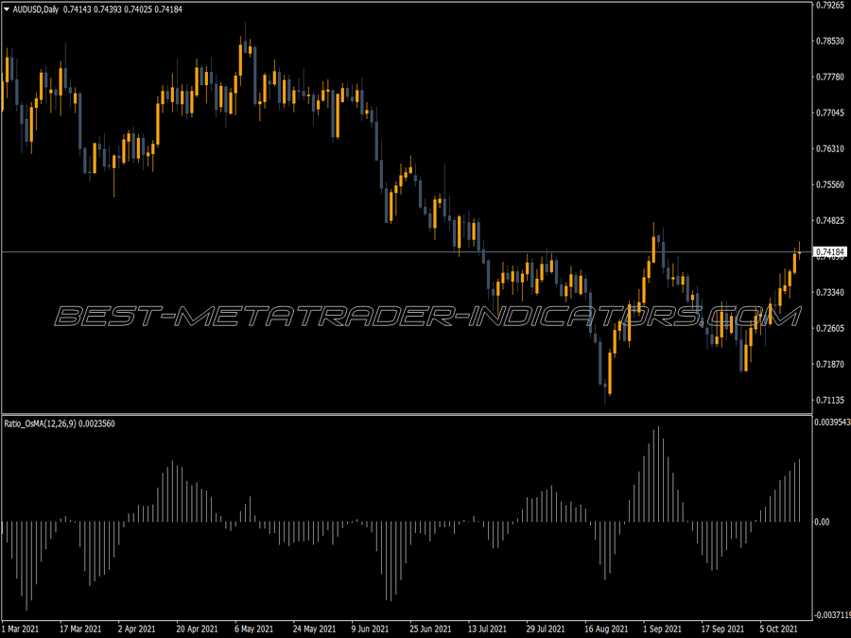851x638 pixels.
Task: Click the 0.75560 price scale value
Action: pyautogui.click(x=831, y=184)
